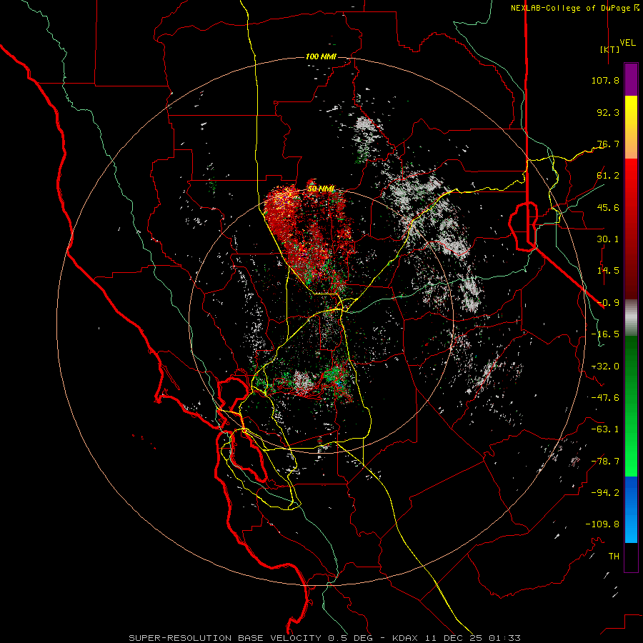This screenshot has height=643, width=643.
Task: Click the -63.1 velocity scale value
Action: coord(605,429)
